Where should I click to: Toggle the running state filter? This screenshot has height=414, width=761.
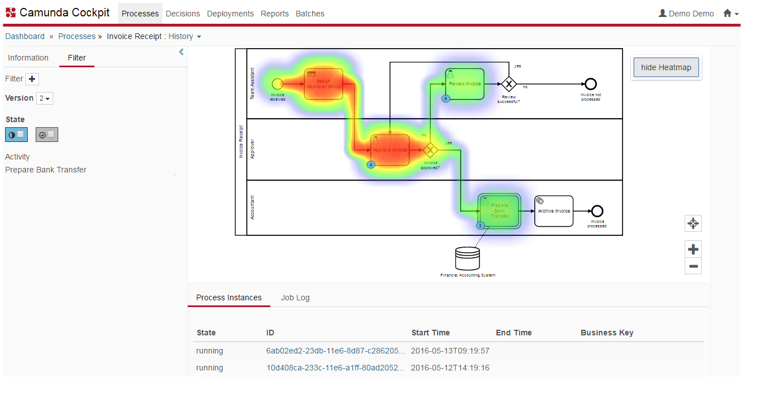(16, 135)
